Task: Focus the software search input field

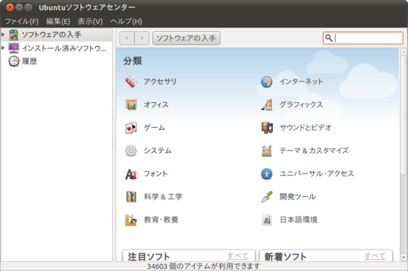Action: [x=363, y=38]
